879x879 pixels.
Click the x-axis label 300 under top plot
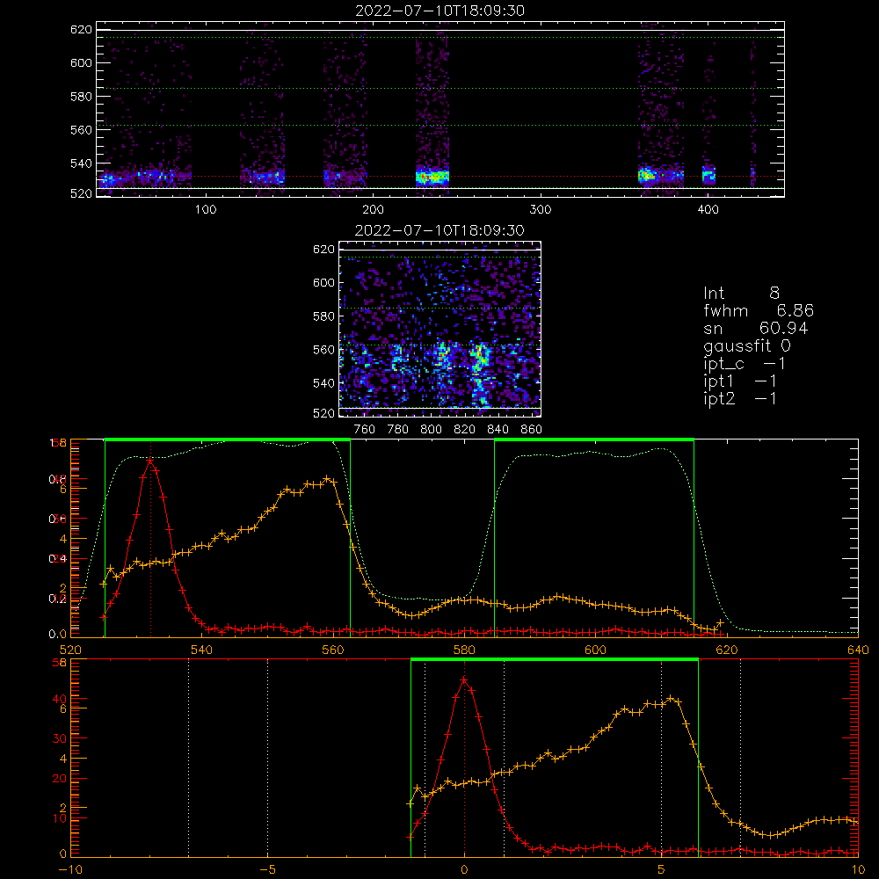pyautogui.click(x=541, y=210)
